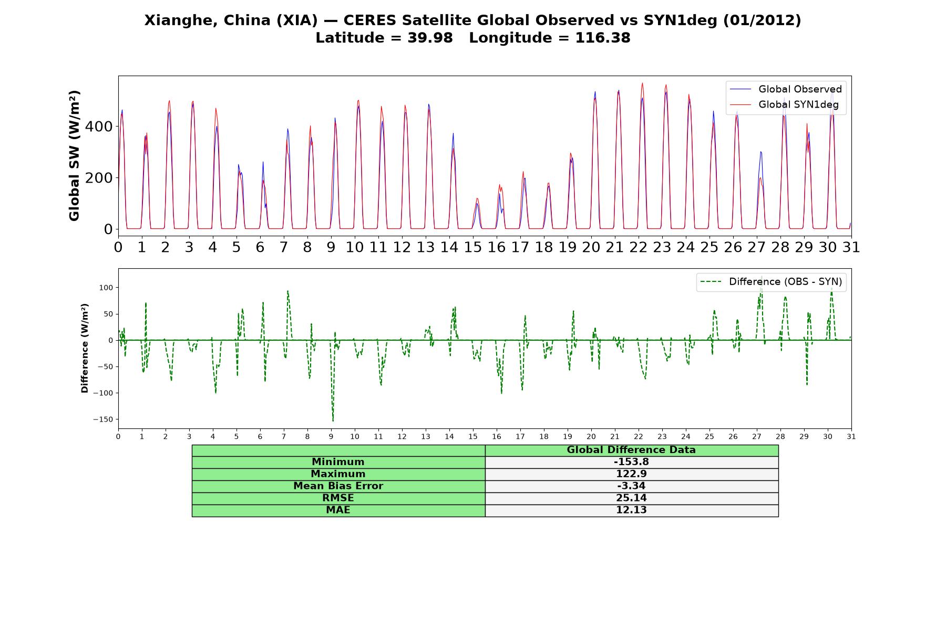
Task: Select the Minimum row label in table
Action: 338,462
